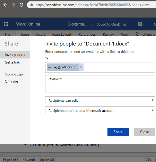This screenshot has width=156, height=162.
Task: Open the Recipients can edit dropdown
Action: click(100, 100)
